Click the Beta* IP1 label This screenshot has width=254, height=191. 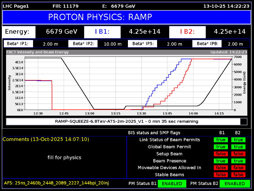[x=18, y=44]
